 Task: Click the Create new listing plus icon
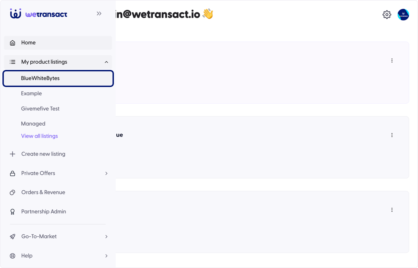coord(13,154)
